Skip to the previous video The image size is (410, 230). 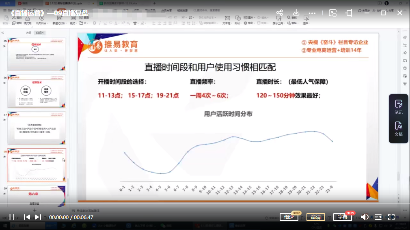click(27, 217)
